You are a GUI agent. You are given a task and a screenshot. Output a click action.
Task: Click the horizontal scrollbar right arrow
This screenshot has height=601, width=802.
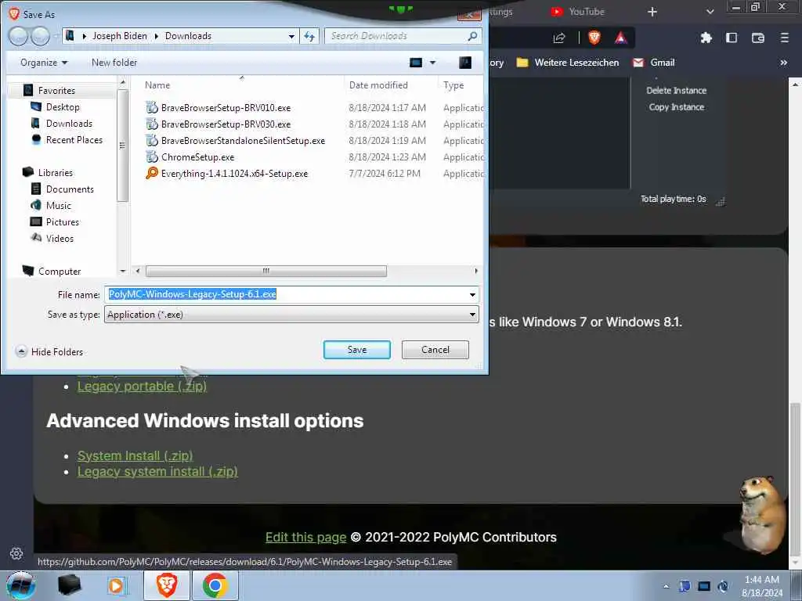coord(476,271)
